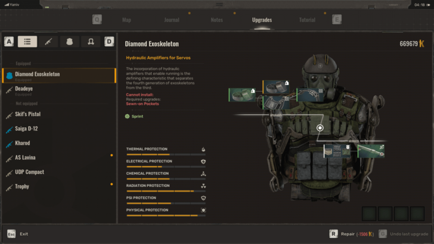Switch to the Journal tab
Image resolution: width=434 pixels, height=244 pixels.
pyautogui.click(x=172, y=20)
